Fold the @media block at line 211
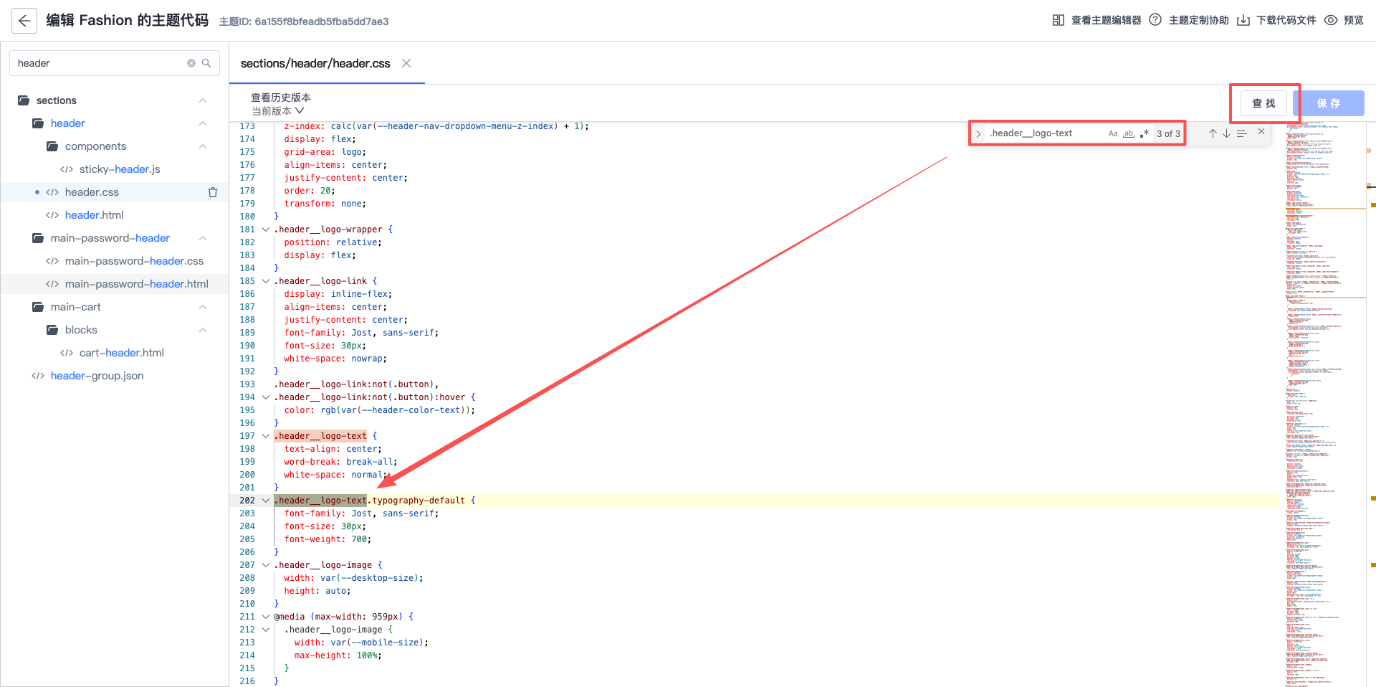The width and height of the screenshot is (1376, 687). [x=266, y=617]
